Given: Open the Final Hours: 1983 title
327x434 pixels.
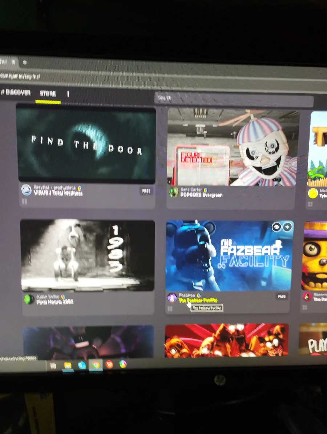Looking at the screenshot, I should pyautogui.click(x=55, y=302).
